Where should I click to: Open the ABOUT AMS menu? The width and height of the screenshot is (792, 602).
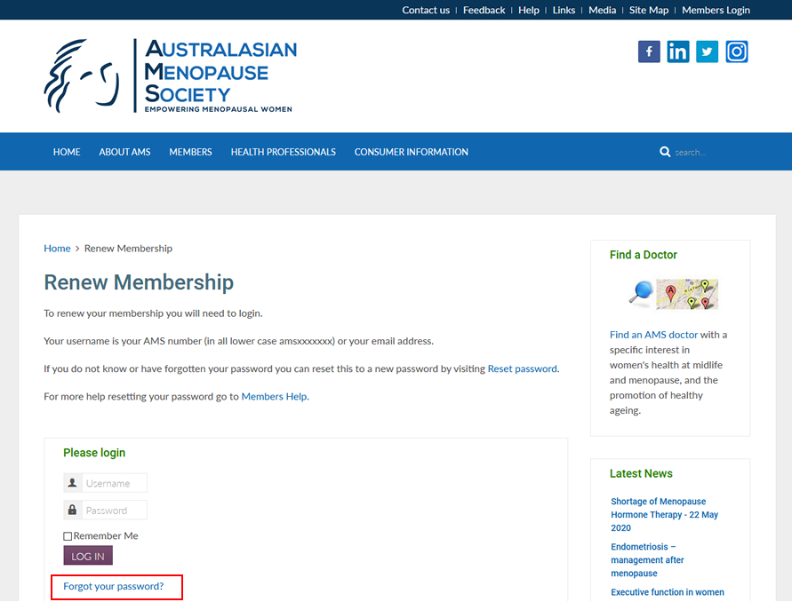tap(124, 152)
